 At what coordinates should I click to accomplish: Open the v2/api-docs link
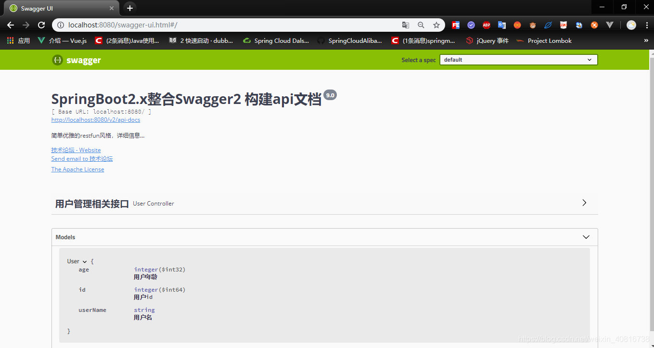[96, 120]
